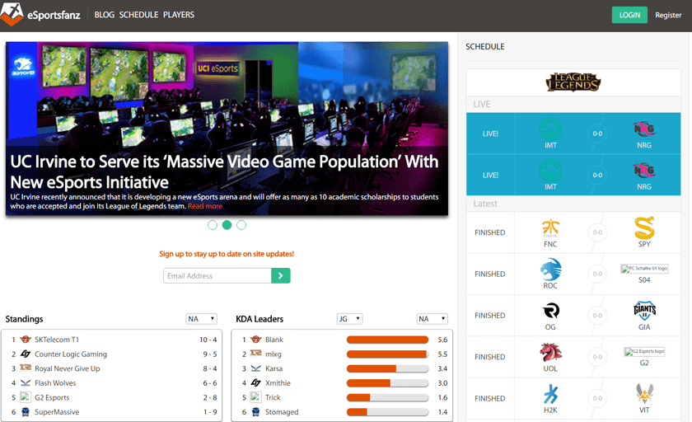Click Flash Wolves logo in Standings
Screen dimensions: 692x422
click(26, 382)
